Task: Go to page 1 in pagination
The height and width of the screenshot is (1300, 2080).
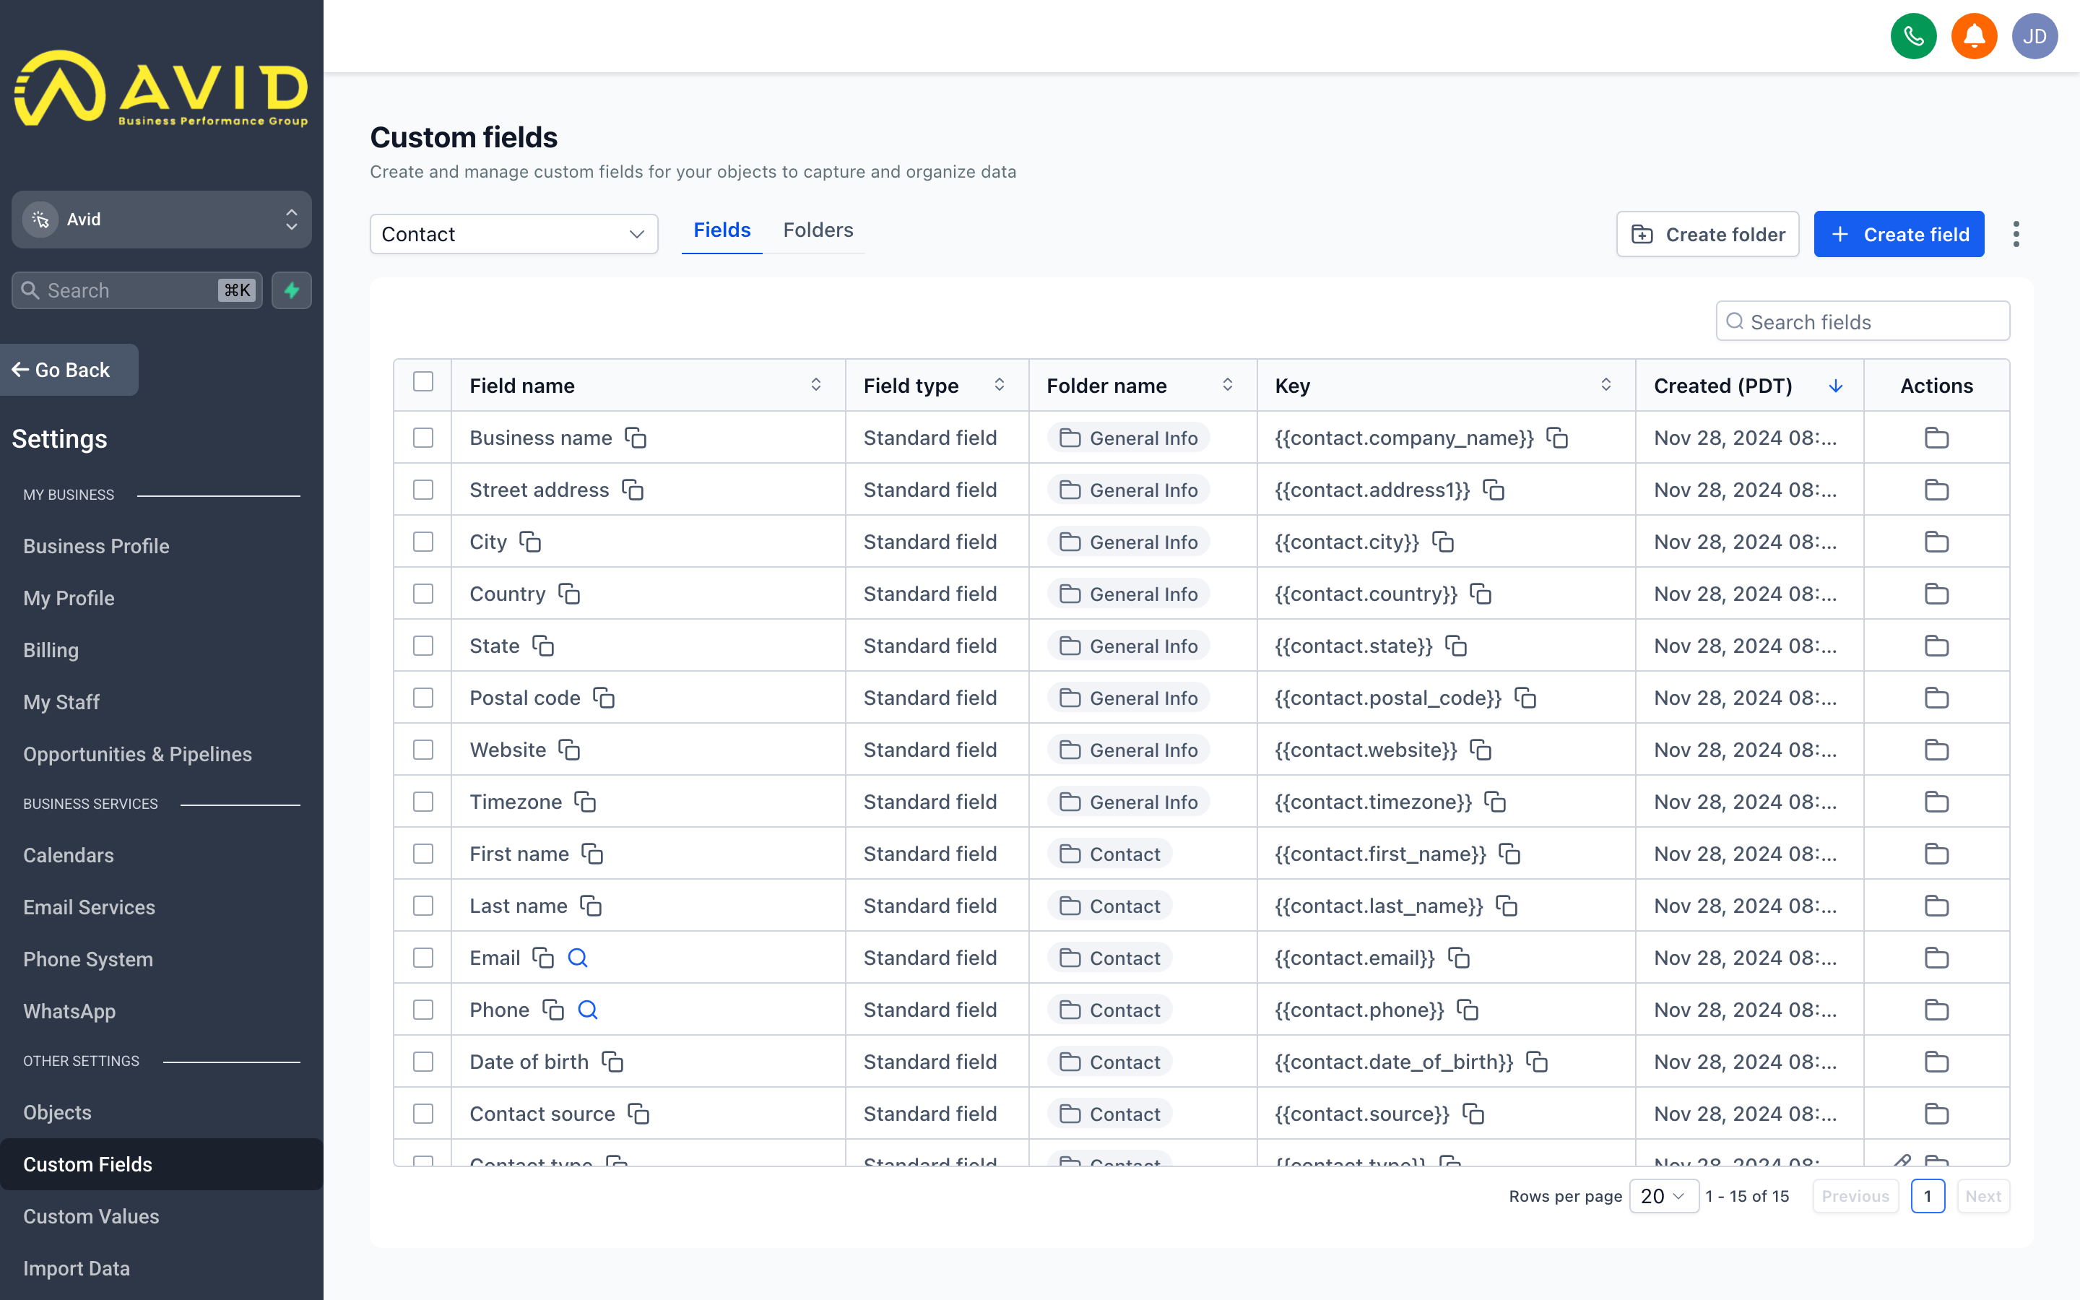Action: [x=1927, y=1196]
